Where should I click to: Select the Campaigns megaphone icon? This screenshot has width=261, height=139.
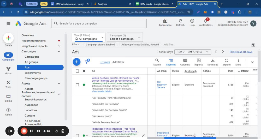[8, 55]
